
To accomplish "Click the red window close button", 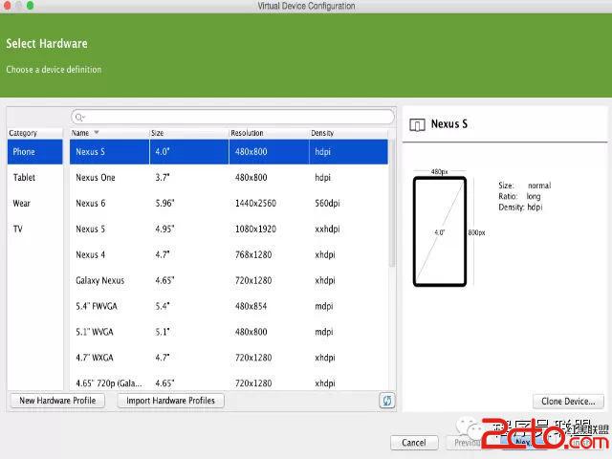I will point(7,6).
